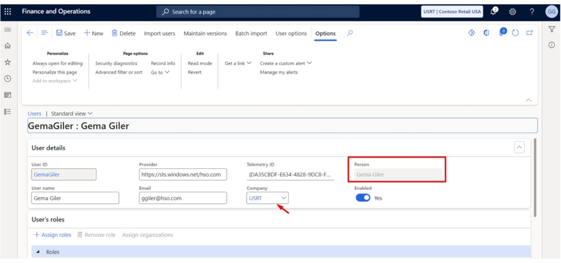Collapse the Roles tree triangle
561x263 pixels.
coord(38,252)
